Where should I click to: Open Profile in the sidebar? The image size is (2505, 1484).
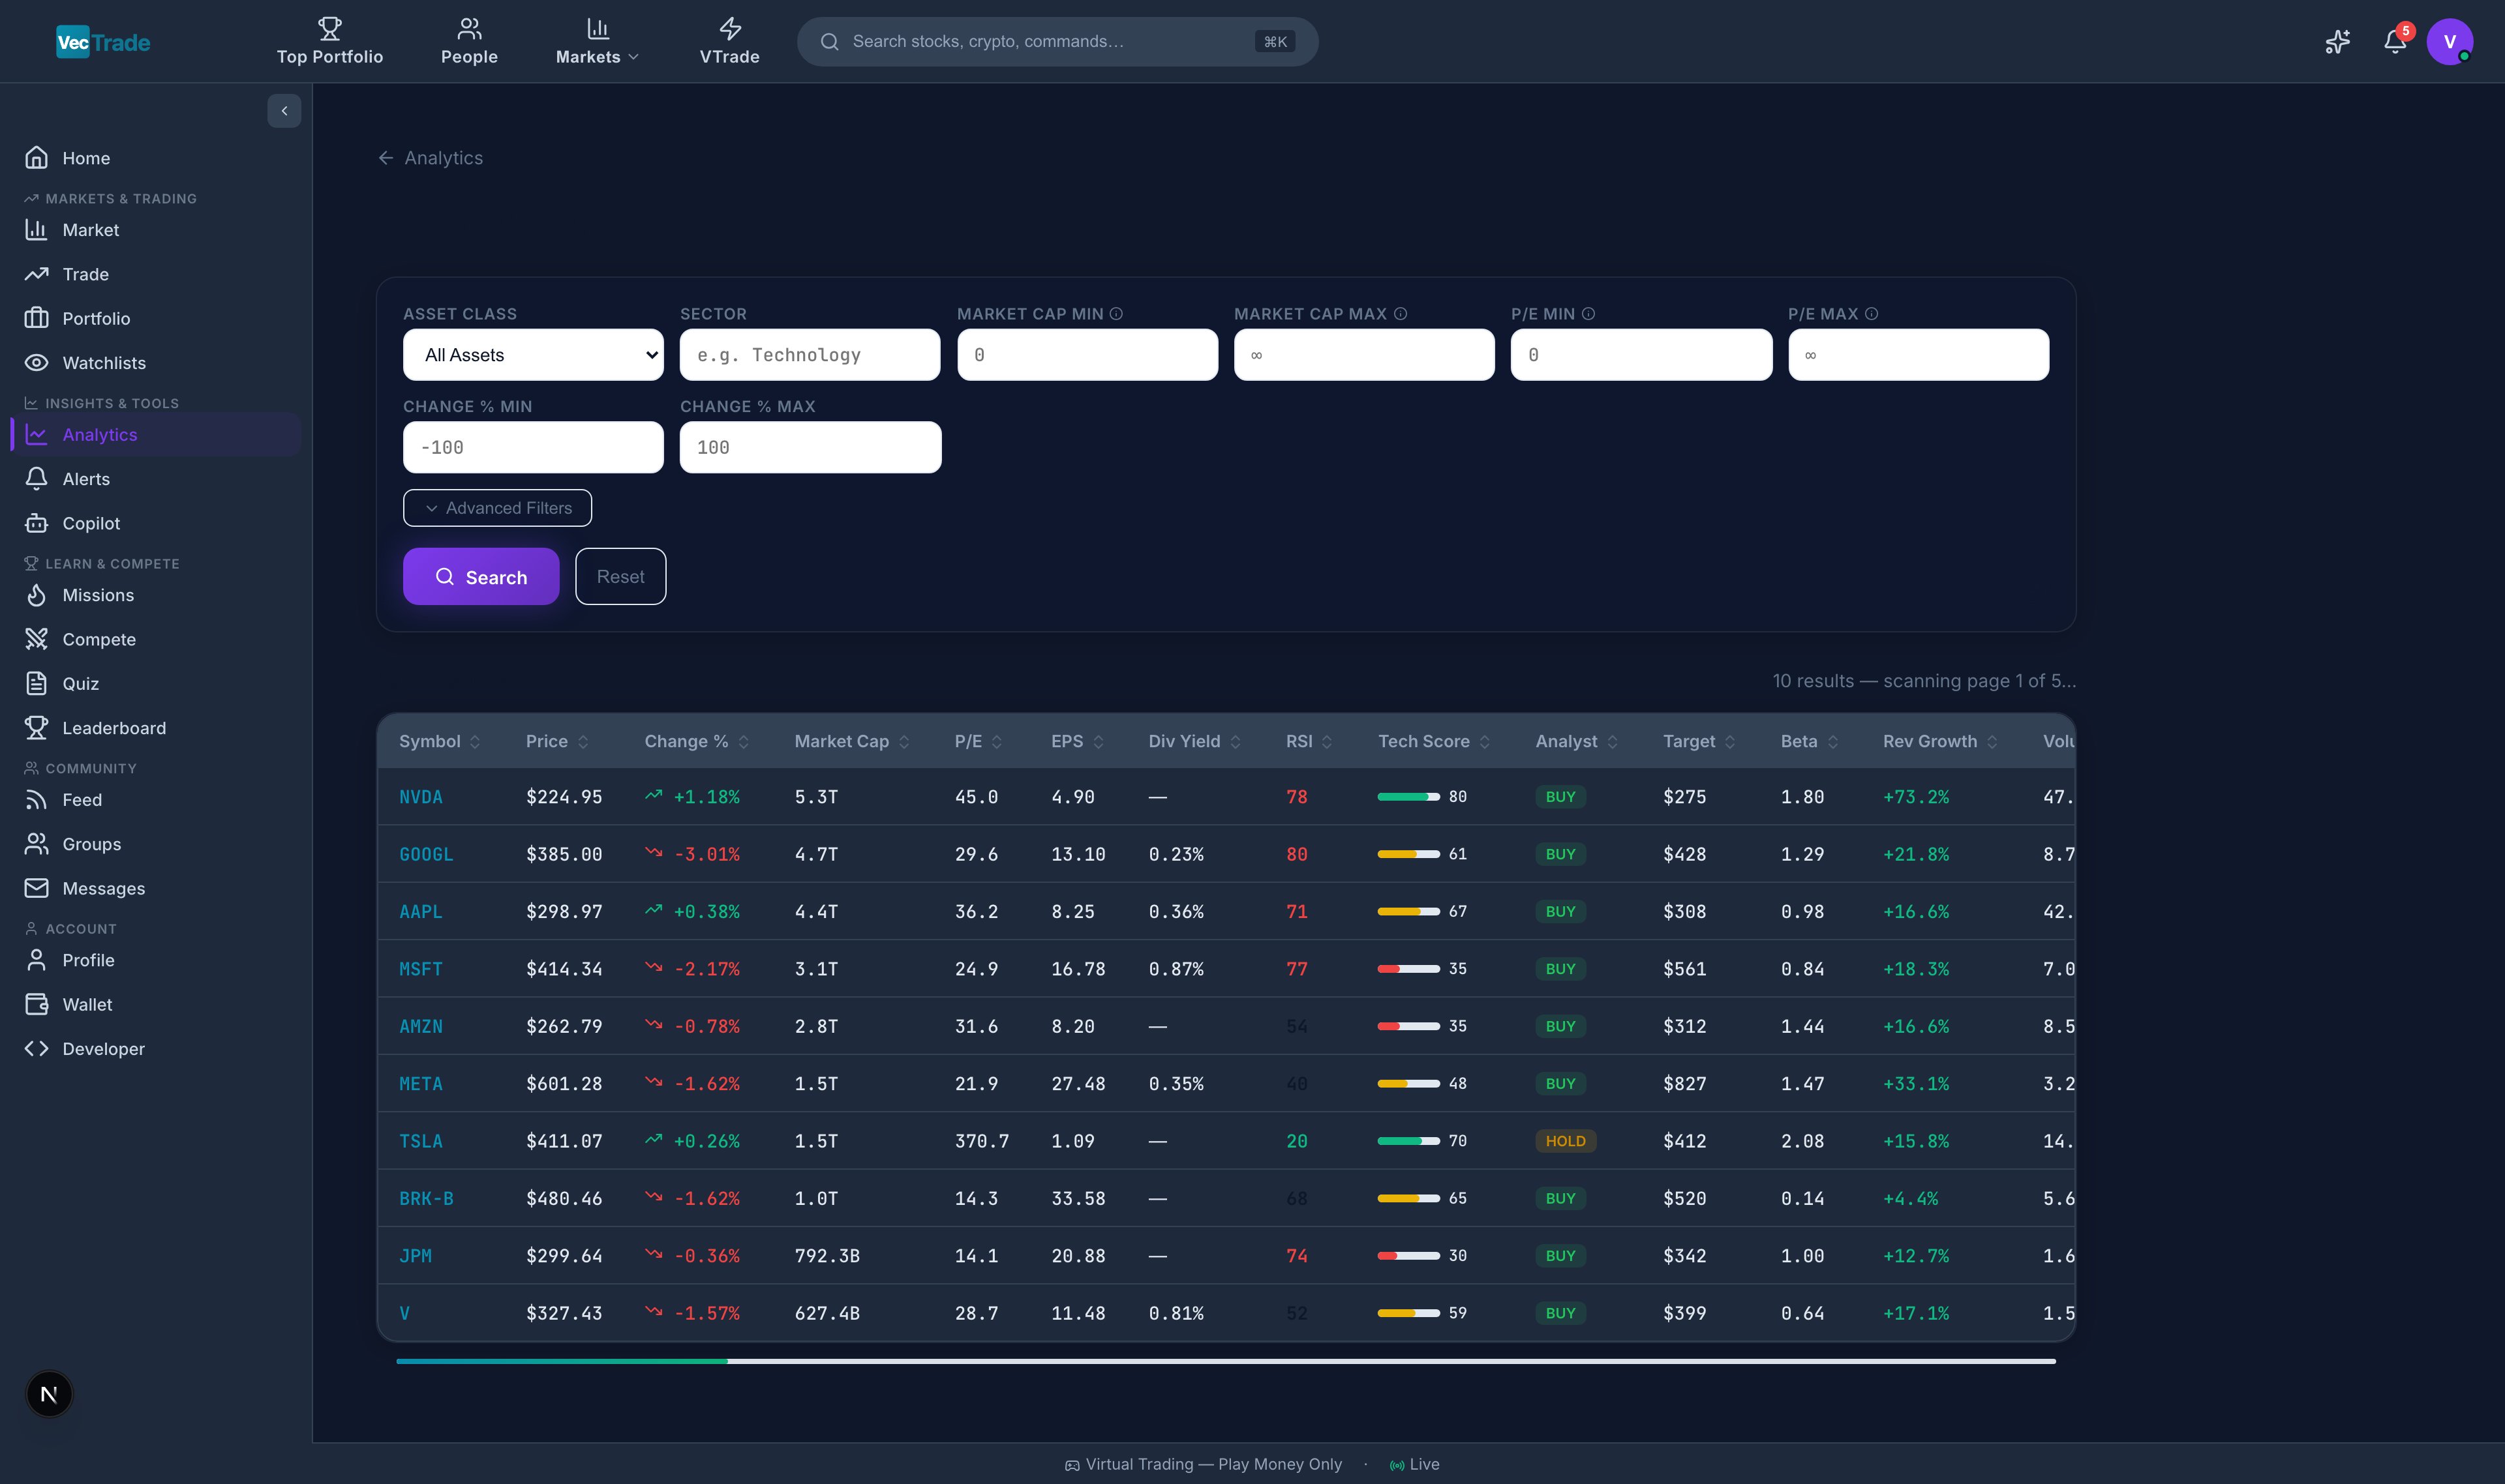pos(156,960)
